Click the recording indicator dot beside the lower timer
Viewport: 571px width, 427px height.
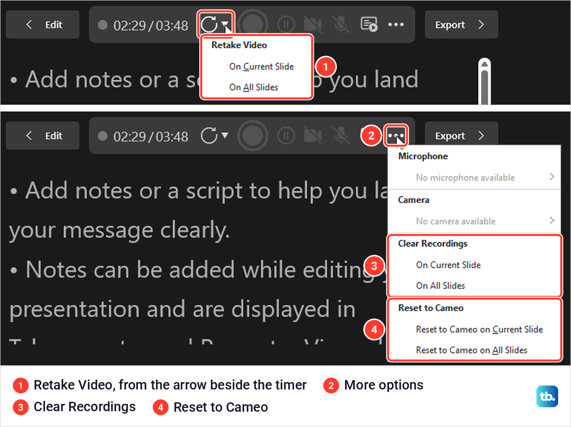coord(103,136)
